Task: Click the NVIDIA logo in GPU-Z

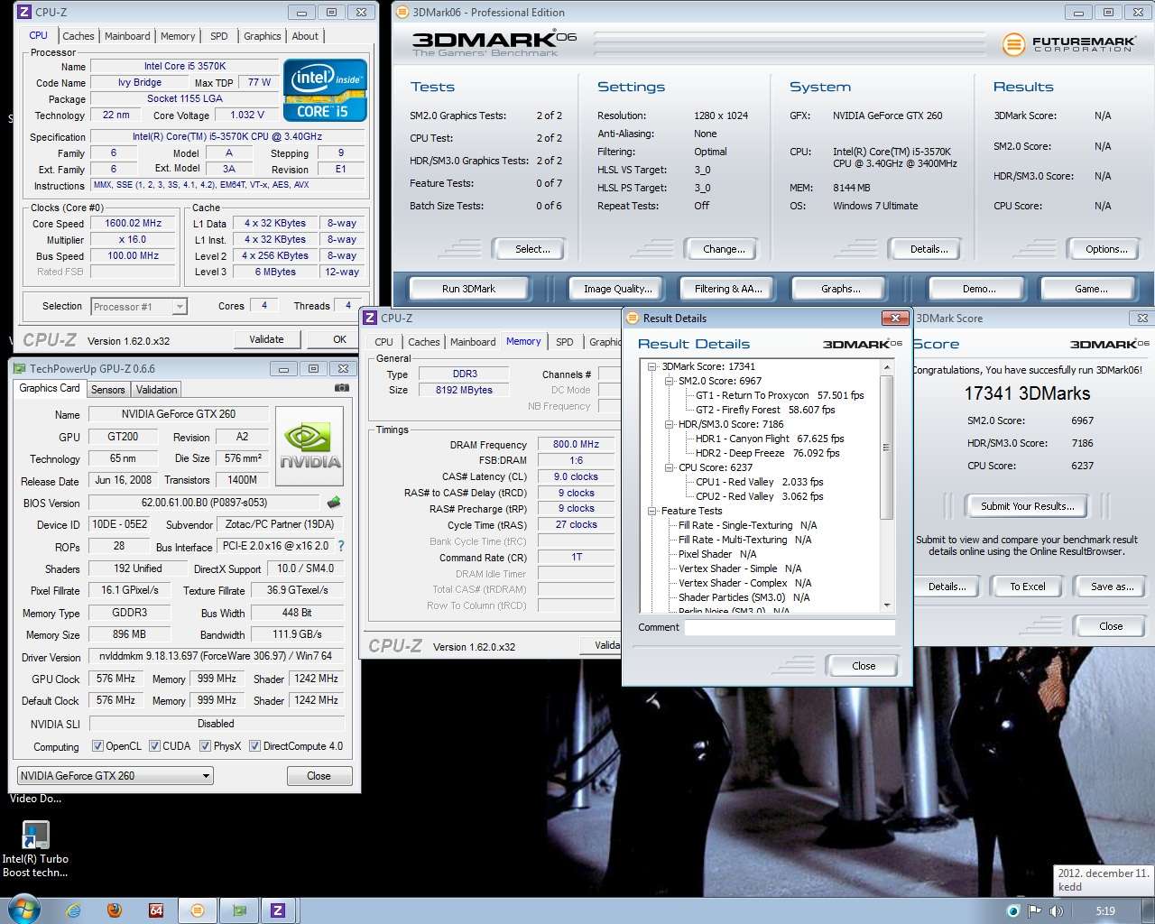Action: 310,448
